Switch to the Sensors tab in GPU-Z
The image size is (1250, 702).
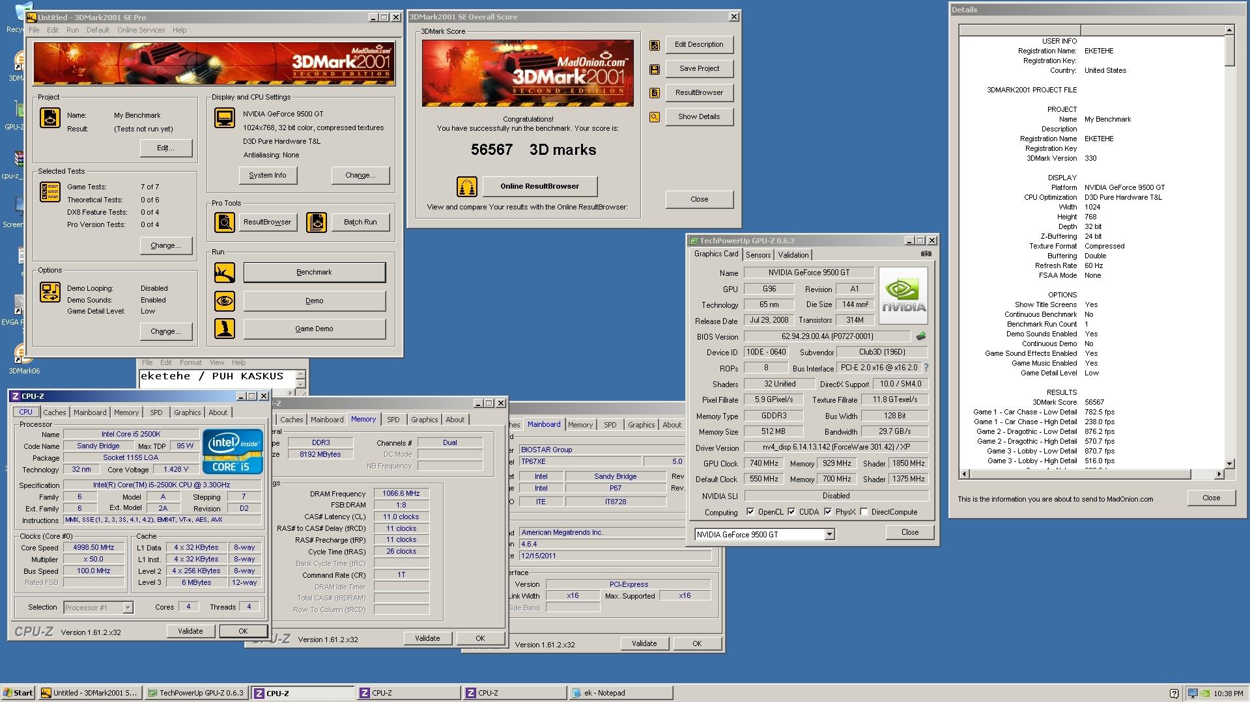tap(758, 255)
